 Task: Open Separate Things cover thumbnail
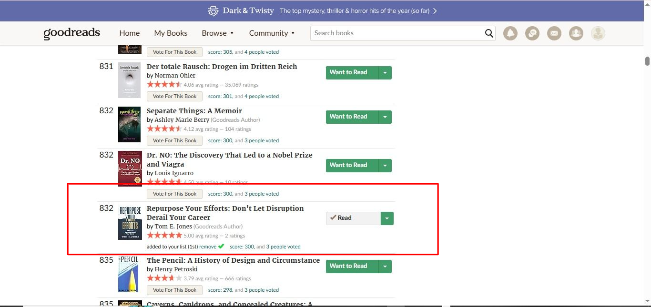(x=130, y=125)
